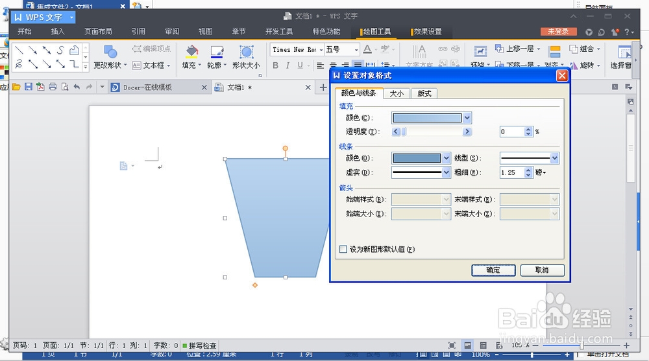Screen dimensions: 649x361
Task: Click the zoom slider in status bar
Action: (x=582, y=345)
